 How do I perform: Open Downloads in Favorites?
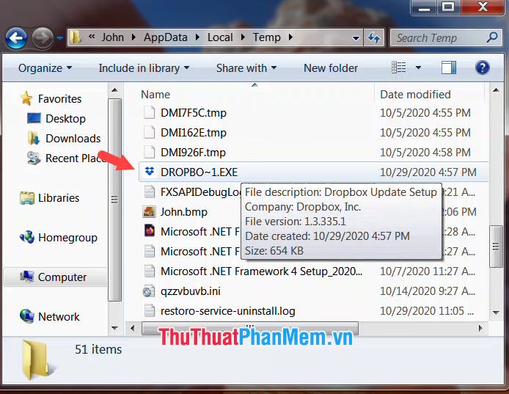pos(73,139)
